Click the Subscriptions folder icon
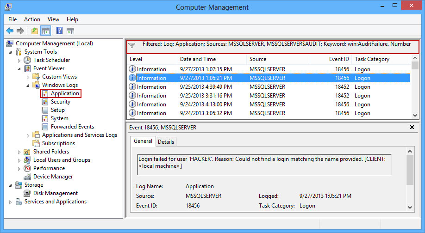Viewport: 425px width, 233px height. (36, 143)
